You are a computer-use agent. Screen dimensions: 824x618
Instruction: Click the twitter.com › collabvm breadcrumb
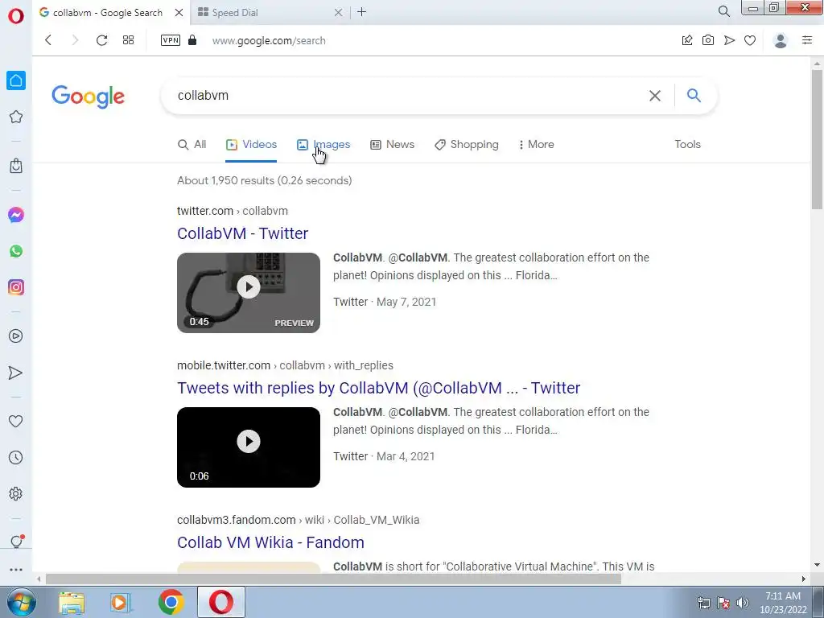pos(233,211)
